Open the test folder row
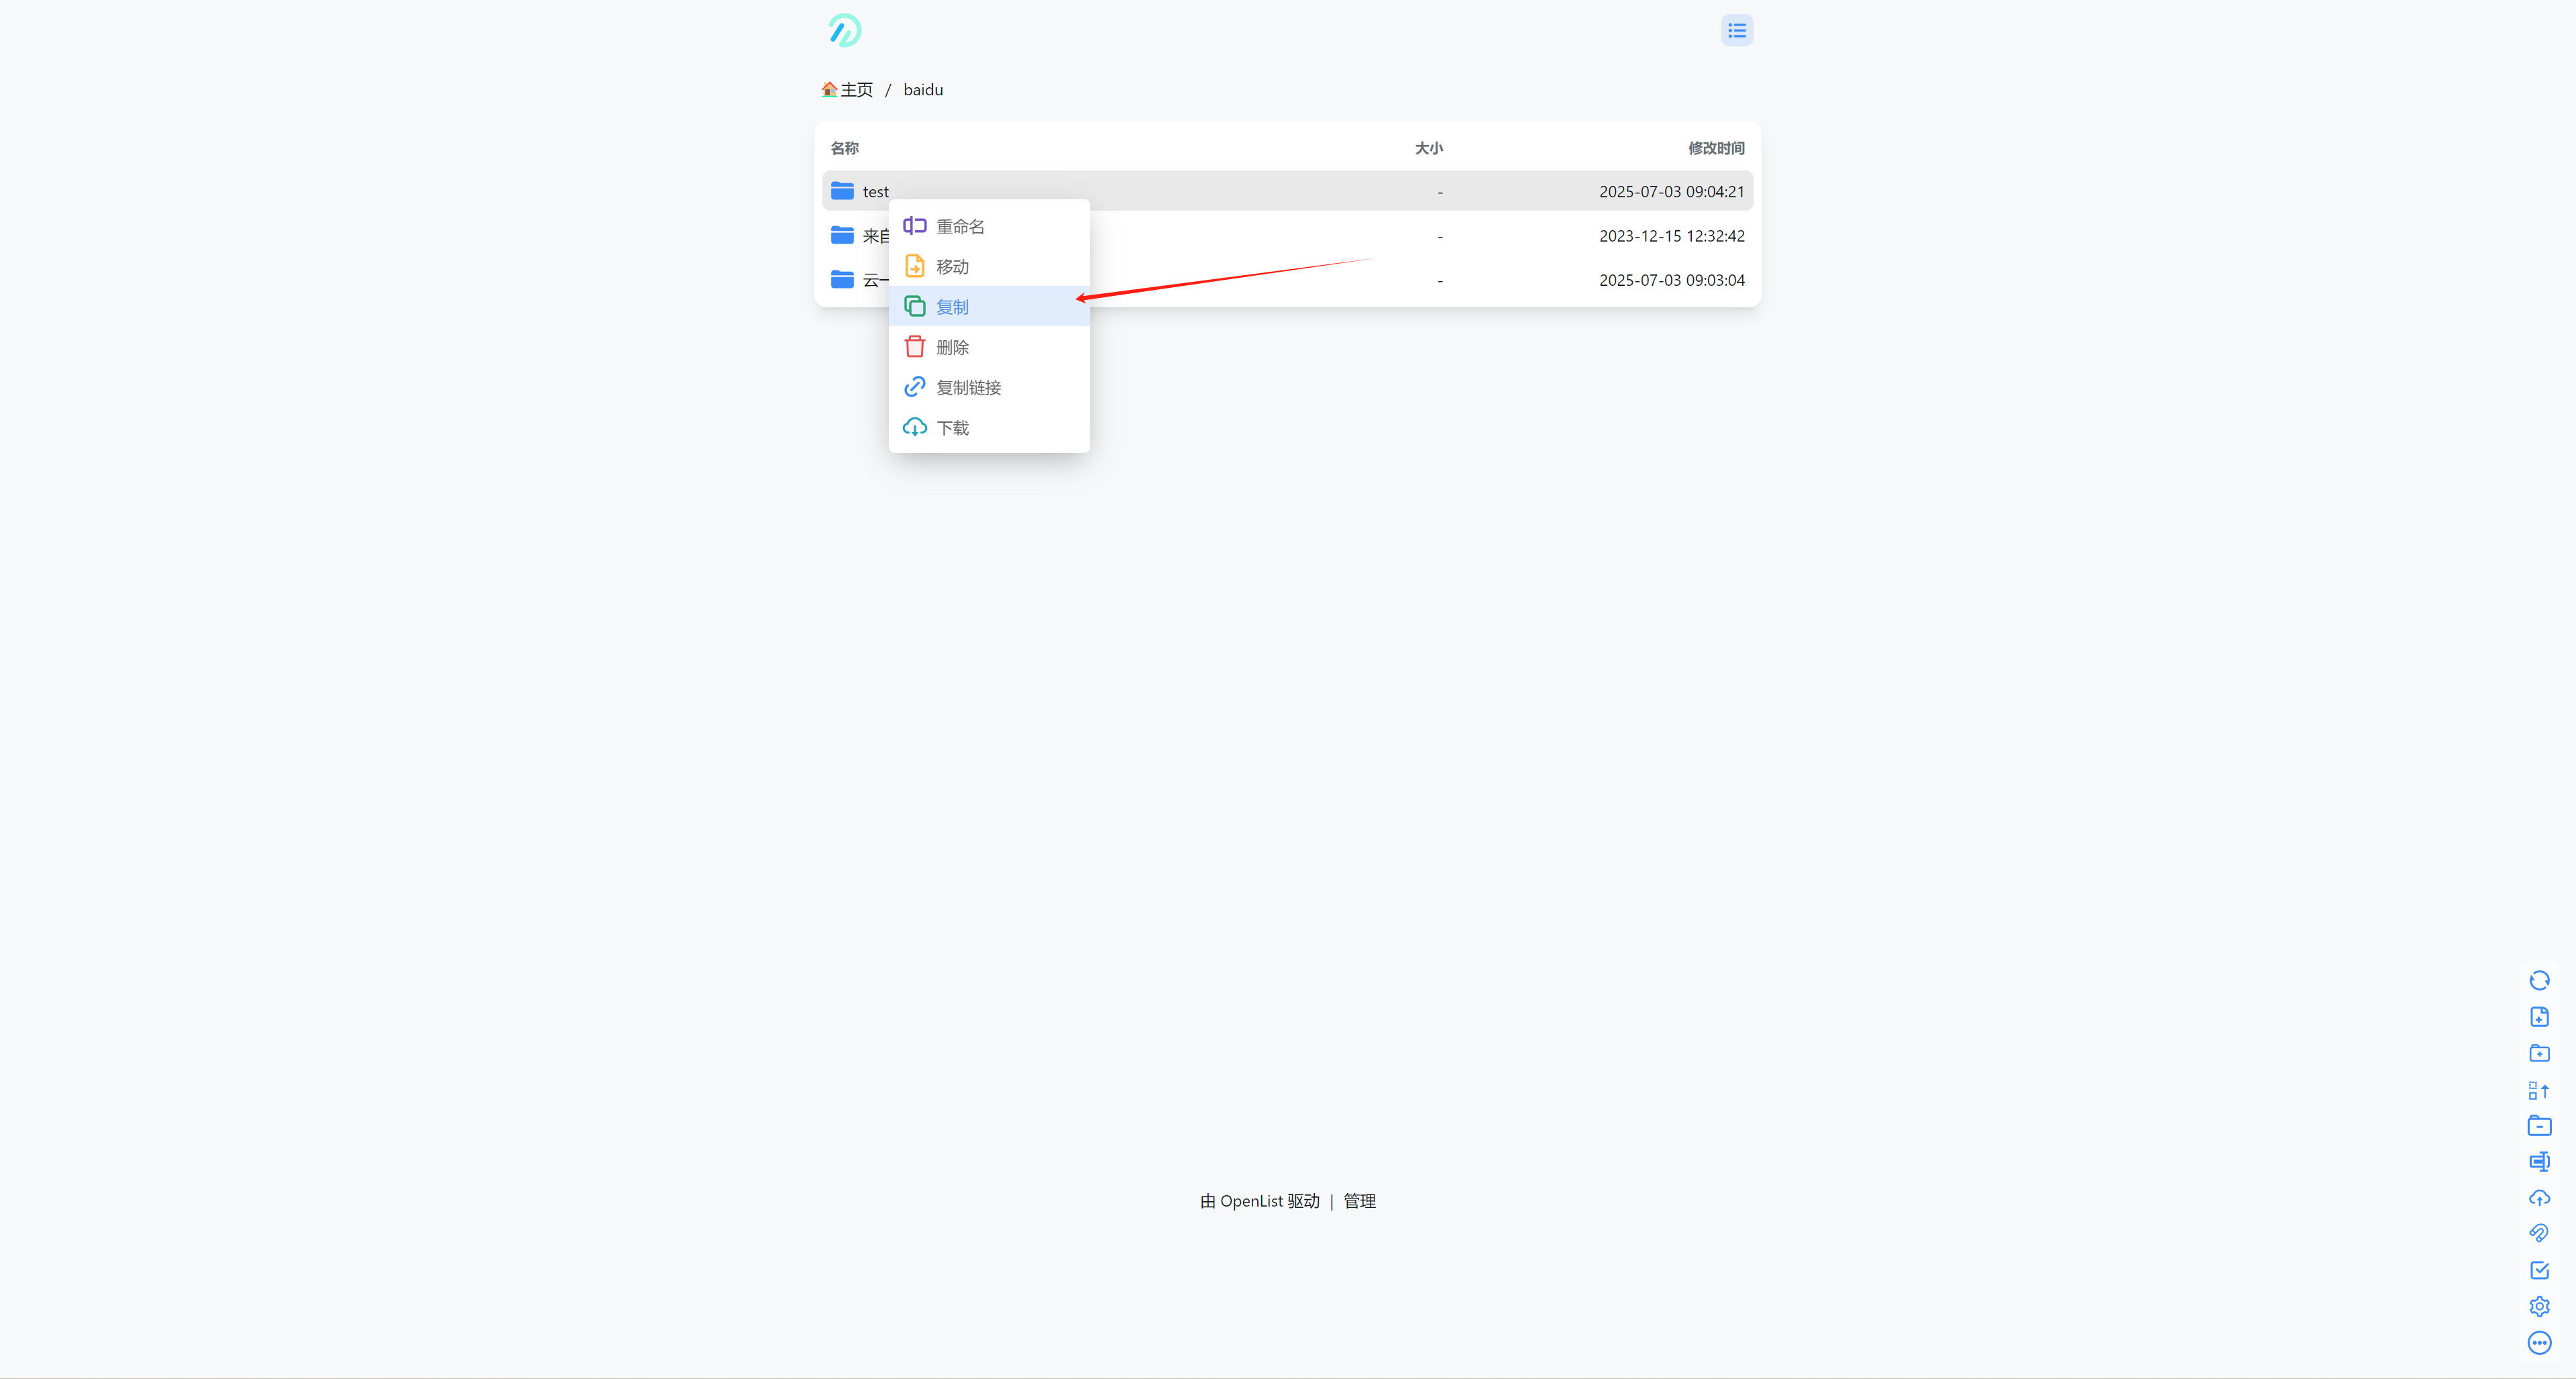The height and width of the screenshot is (1379, 2576). (1287, 191)
